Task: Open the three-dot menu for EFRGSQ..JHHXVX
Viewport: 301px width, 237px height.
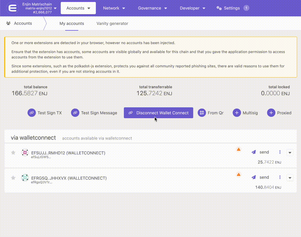Action: point(280,177)
